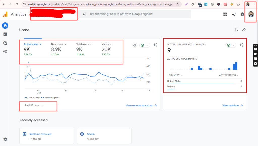Expand the Last 30 days date range selector
This screenshot has width=258, height=146.
pos(35,106)
